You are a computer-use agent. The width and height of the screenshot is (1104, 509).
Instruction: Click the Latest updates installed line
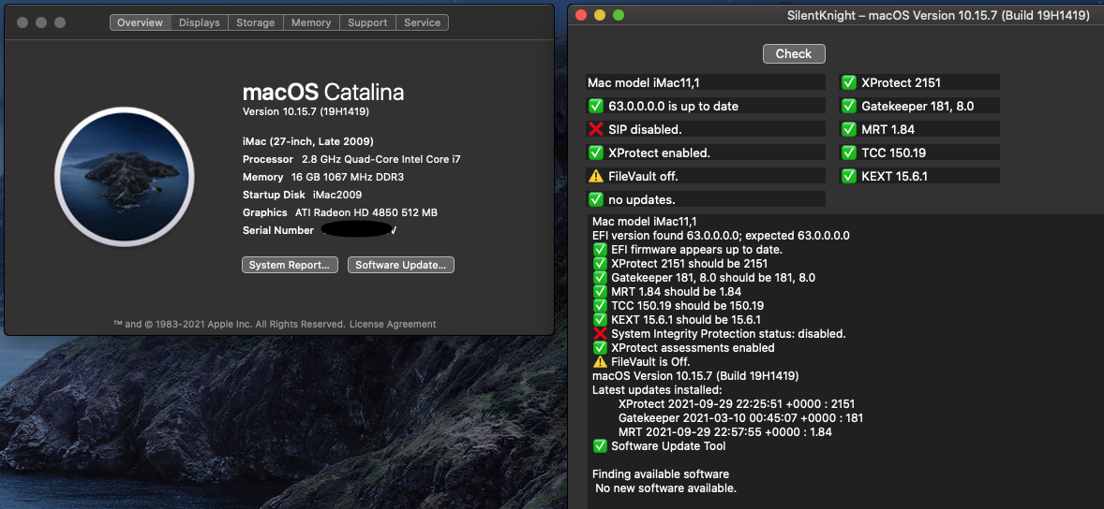tap(657, 390)
